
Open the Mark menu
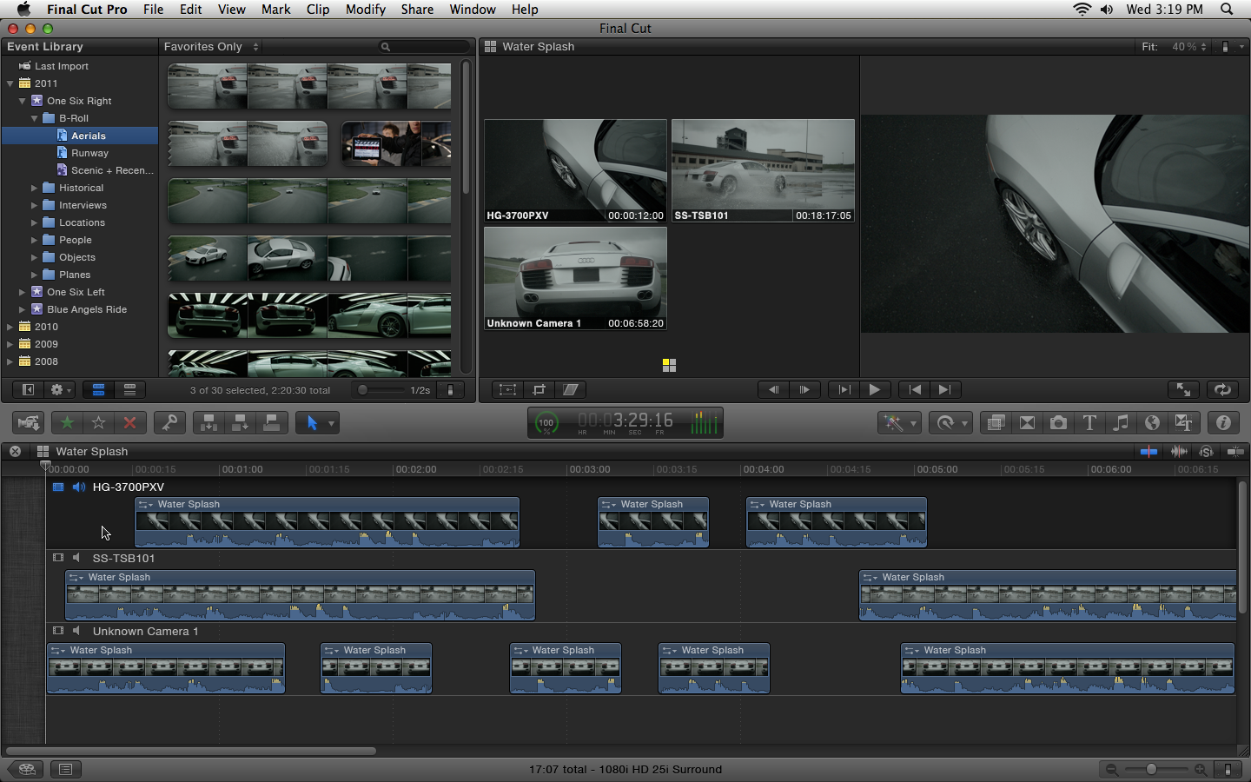coord(276,10)
